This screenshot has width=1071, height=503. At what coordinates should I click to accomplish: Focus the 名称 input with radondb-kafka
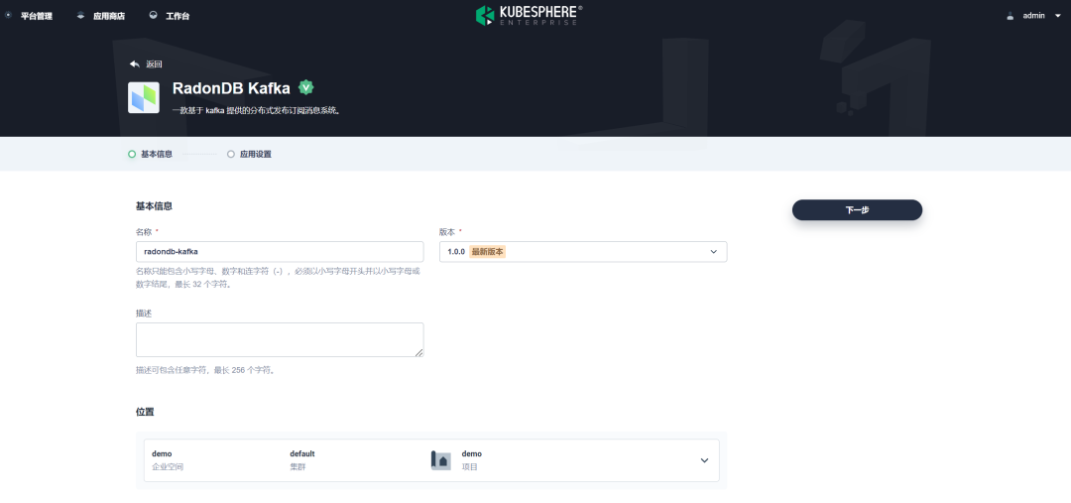tap(280, 252)
